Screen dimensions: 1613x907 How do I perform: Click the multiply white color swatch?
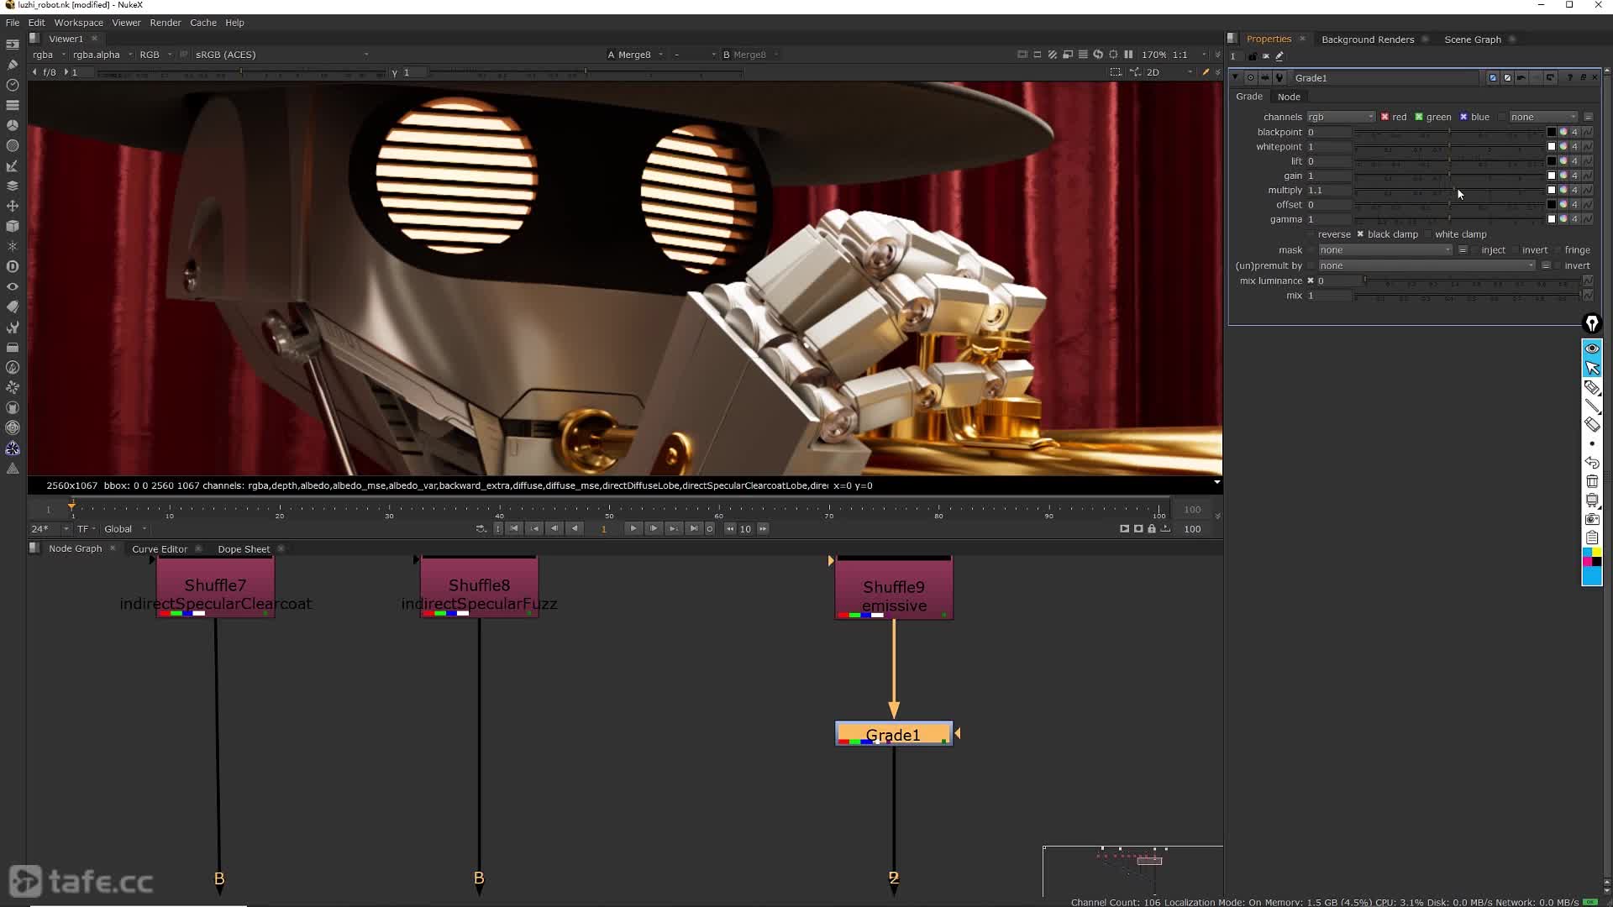coord(1552,190)
